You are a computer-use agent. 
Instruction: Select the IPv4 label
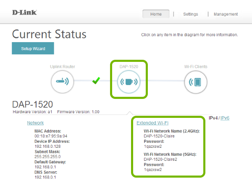pos(213,118)
